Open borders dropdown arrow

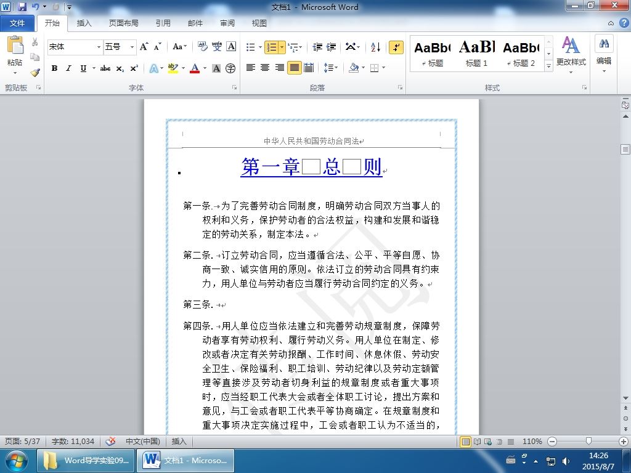point(383,68)
